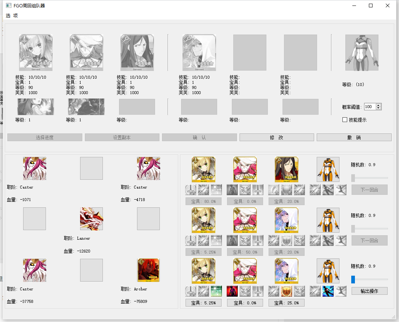Click blonde servant's second skill in turn one
The height and width of the screenshot is (322, 399).
203,190
